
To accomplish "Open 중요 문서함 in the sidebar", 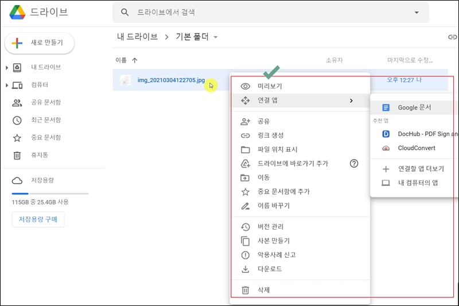I will tap(46, 138).
